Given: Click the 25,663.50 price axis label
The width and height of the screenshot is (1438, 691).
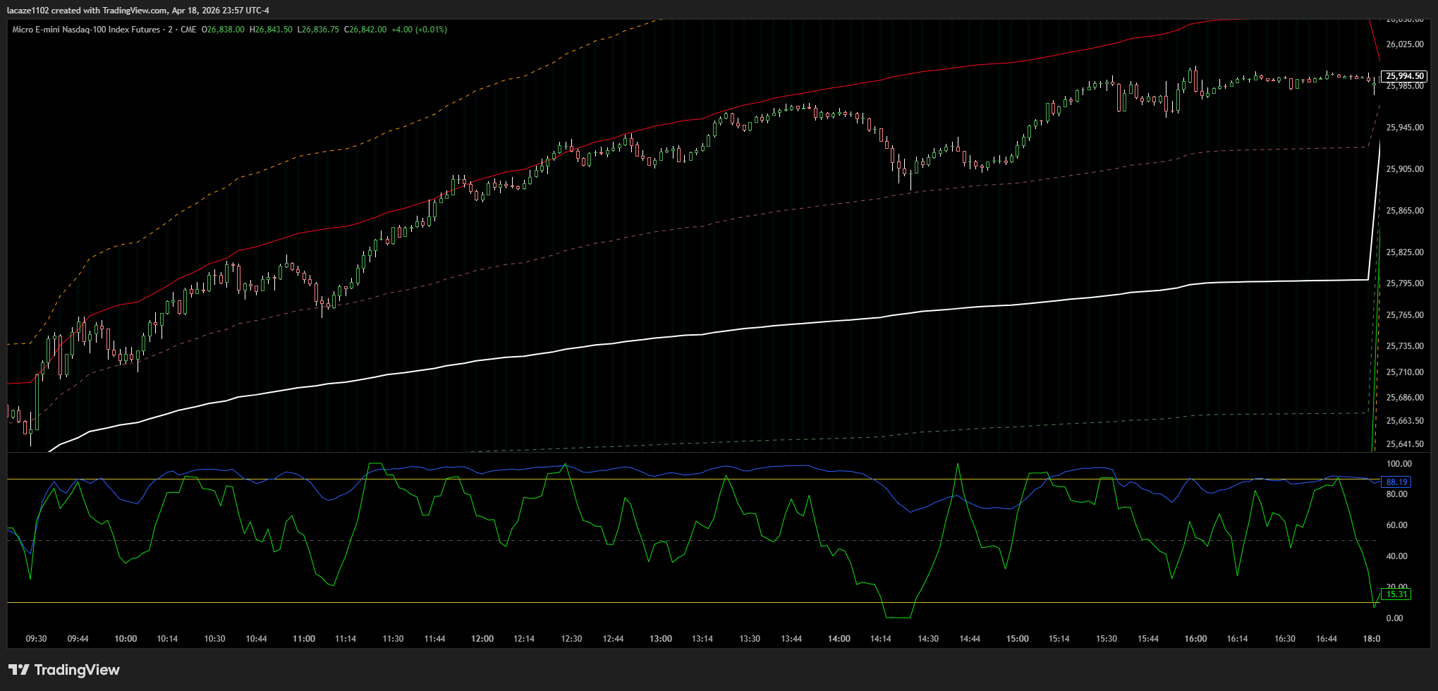Looking at the screenshot, I should [x=1405, y=421].
